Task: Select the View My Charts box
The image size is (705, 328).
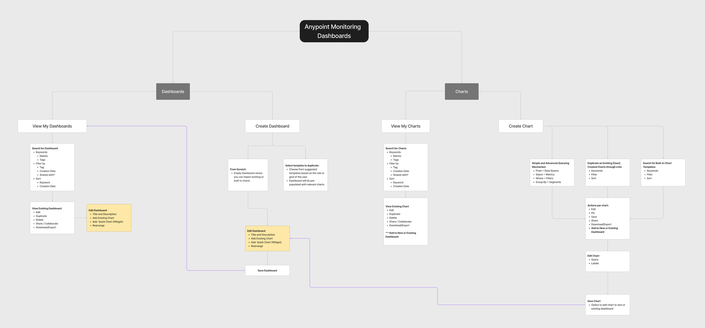Action: (405, 126)
